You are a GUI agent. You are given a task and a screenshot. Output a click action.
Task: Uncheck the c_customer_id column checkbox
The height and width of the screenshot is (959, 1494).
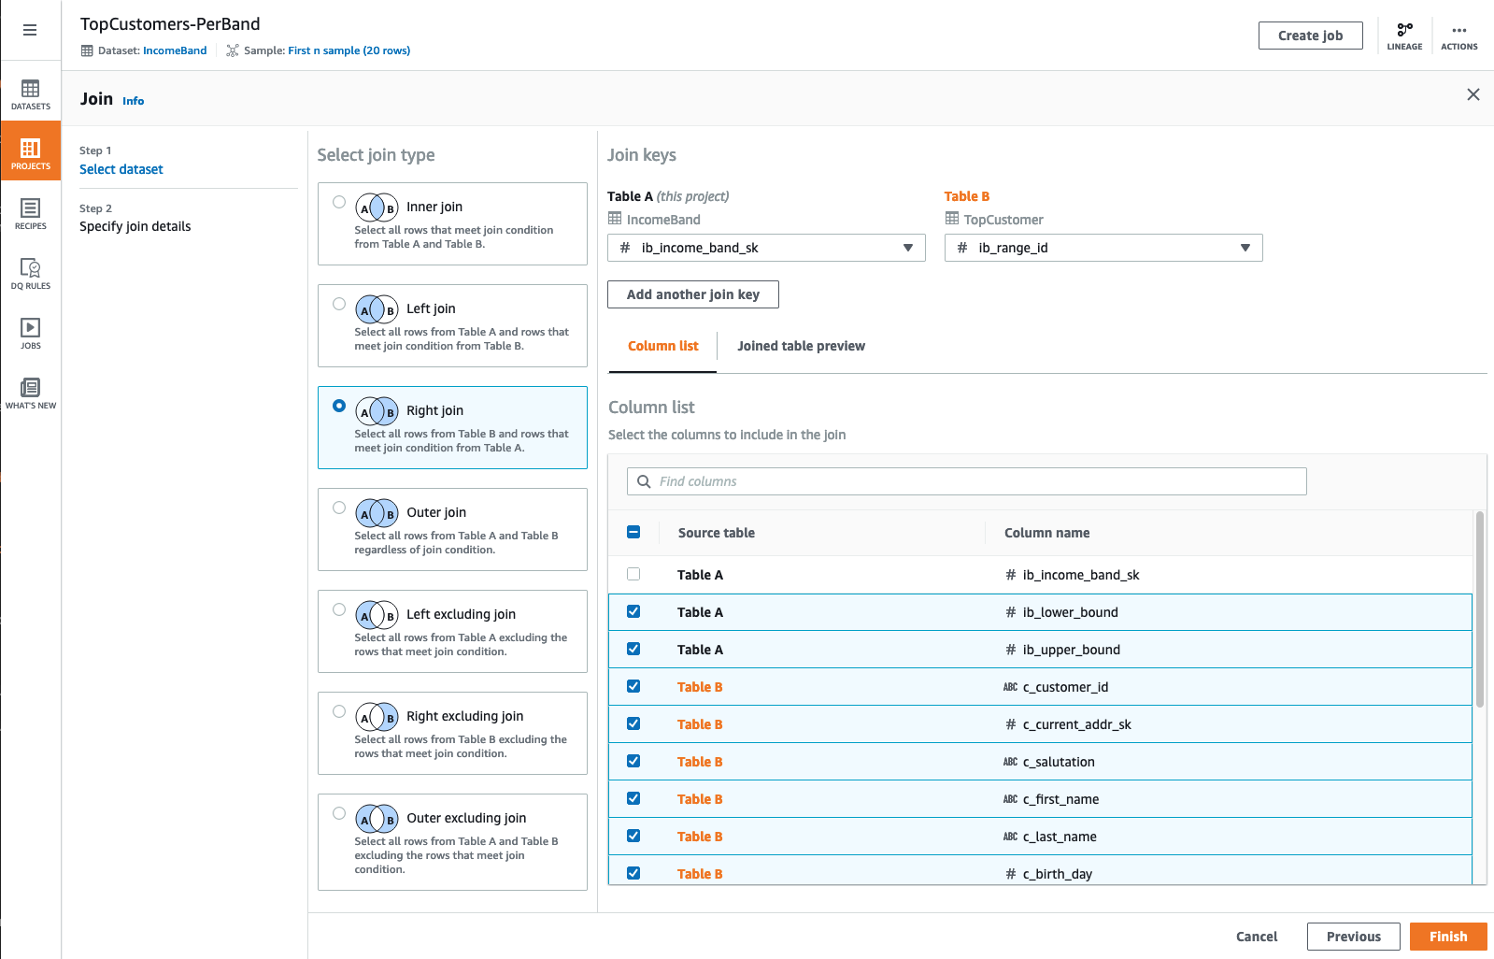coord(633,686)
